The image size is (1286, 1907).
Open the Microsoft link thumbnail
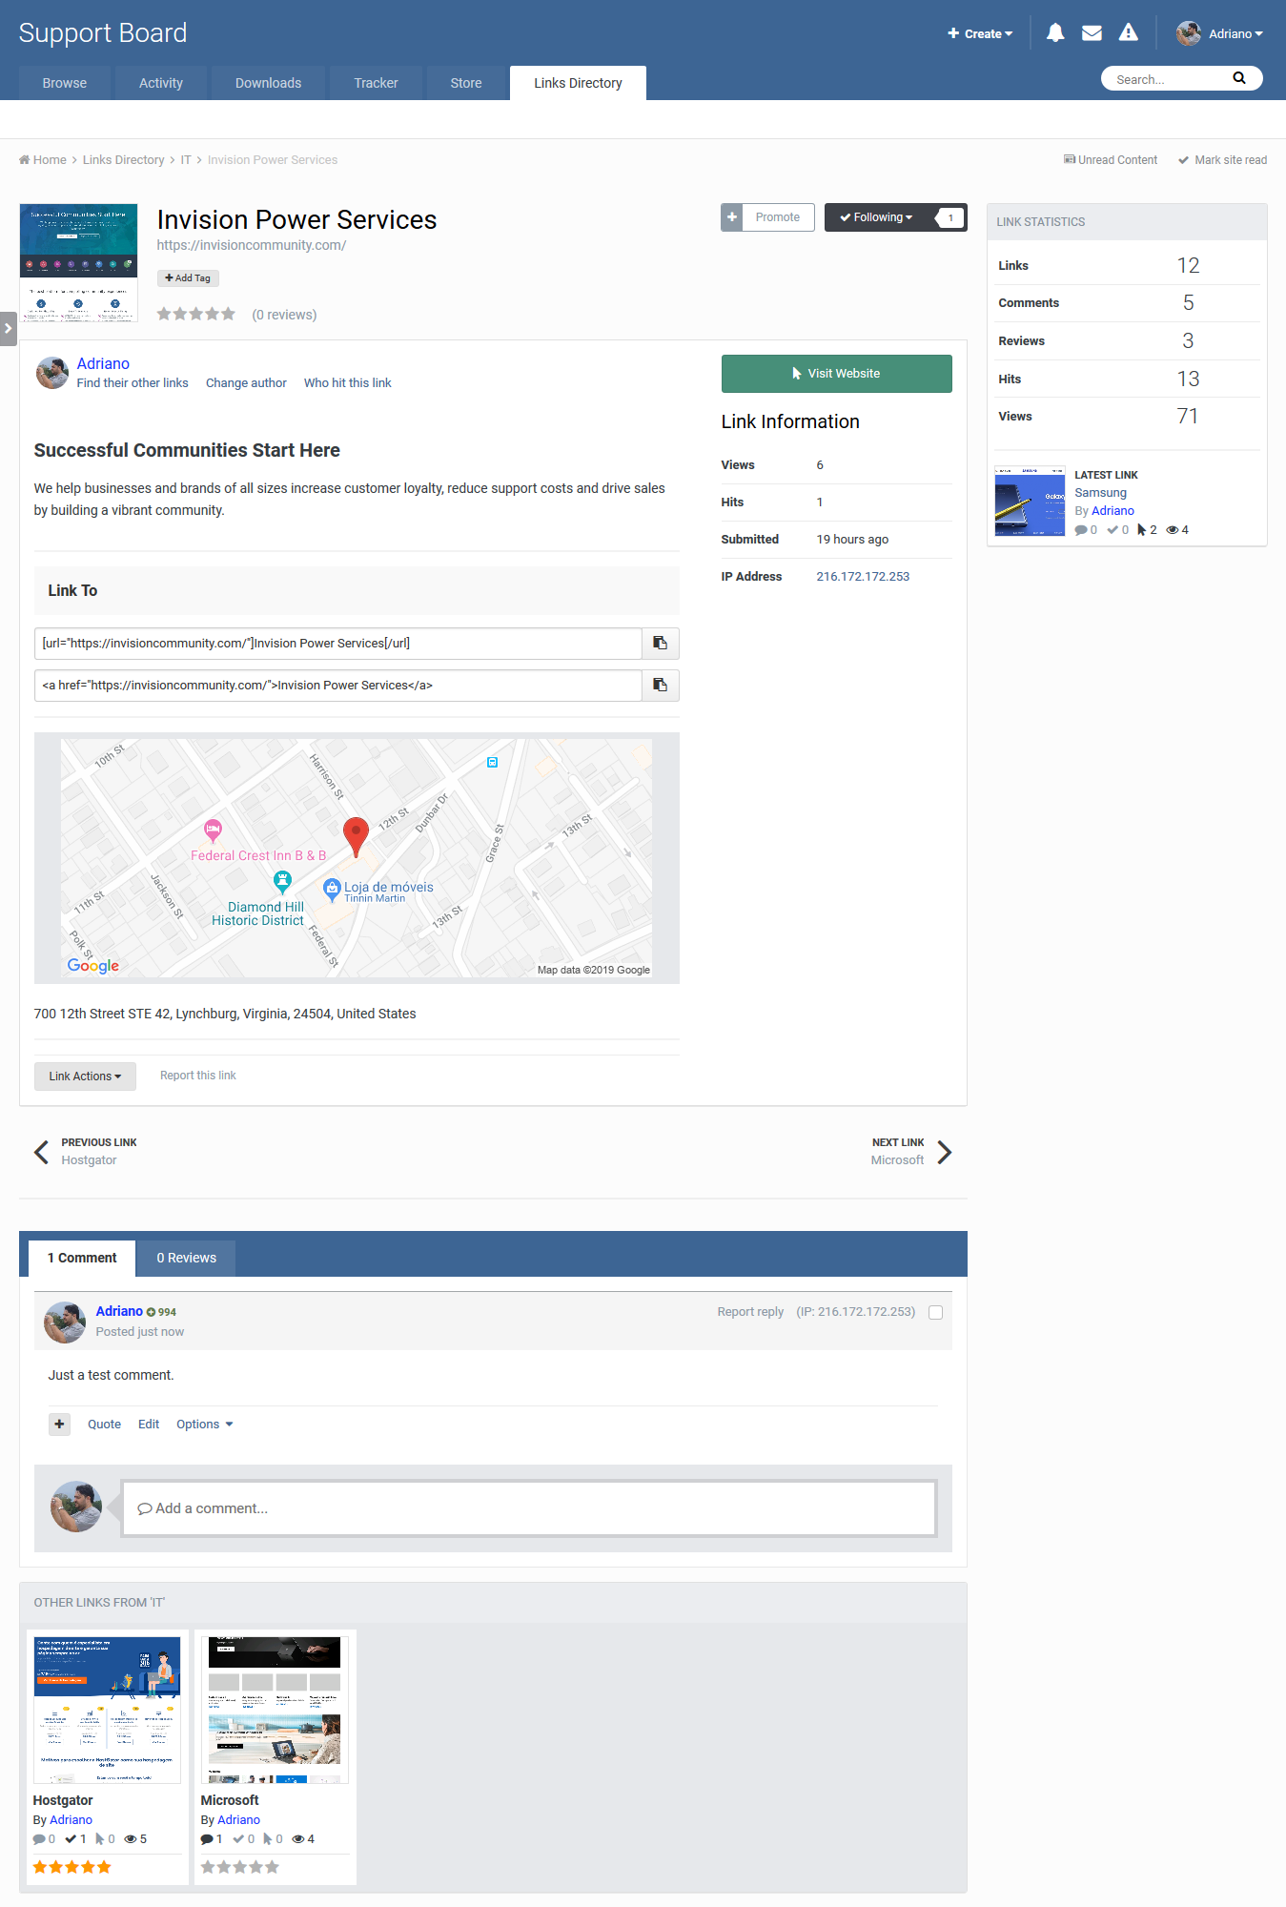275,1710
